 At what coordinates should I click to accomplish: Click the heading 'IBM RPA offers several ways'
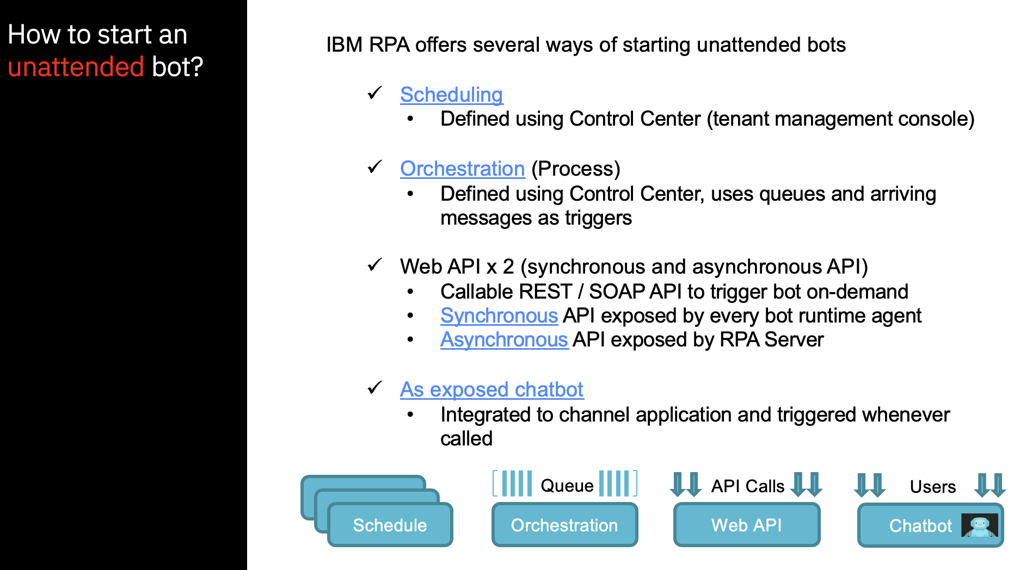586,45
